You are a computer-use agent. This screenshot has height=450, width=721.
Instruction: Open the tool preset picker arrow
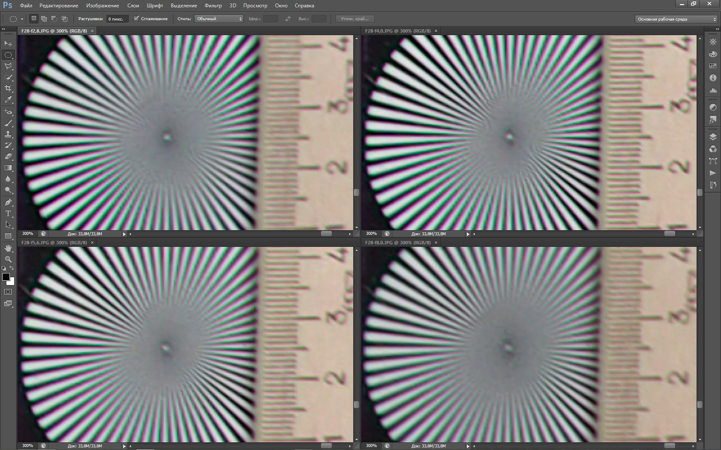tap(22, 19)
